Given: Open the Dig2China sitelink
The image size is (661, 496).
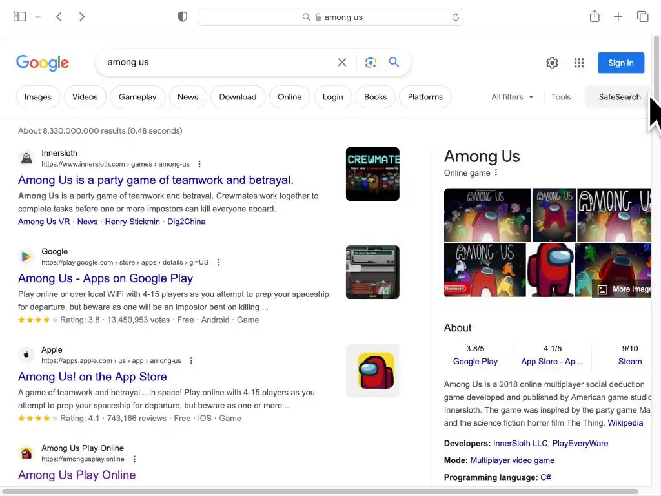Looking at the screenshot, I should [x=187, y=222].
